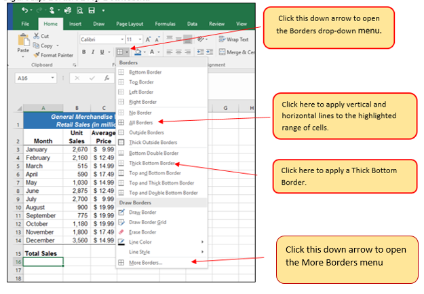Click the Cut scissors icon

click(x=37, y=36)
